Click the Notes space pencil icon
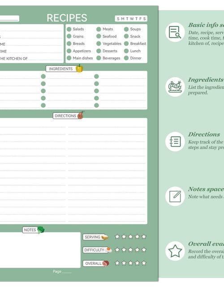Screen dimensions: 224x287 pyautogui.click(x=175, y=196)
